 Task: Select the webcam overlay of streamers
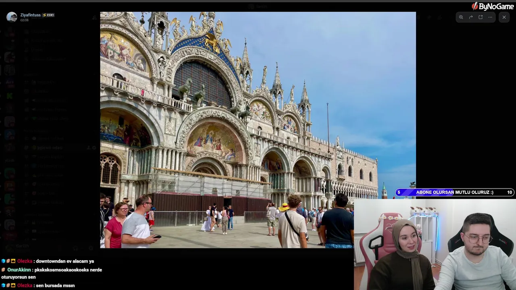435,244
